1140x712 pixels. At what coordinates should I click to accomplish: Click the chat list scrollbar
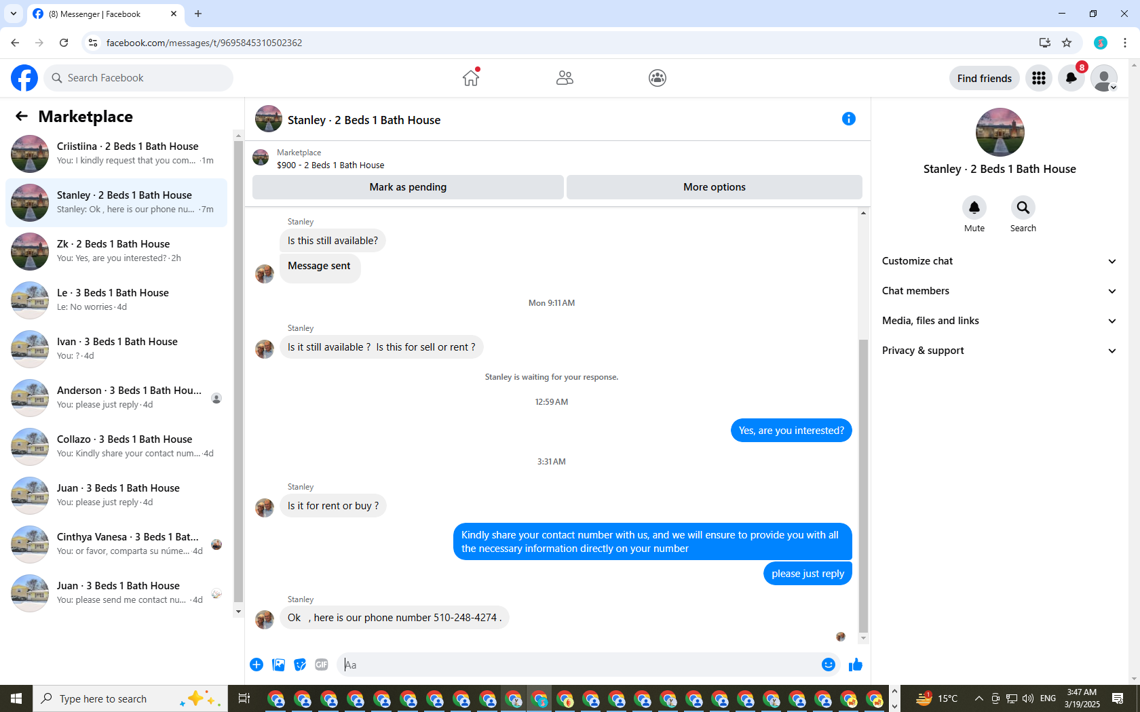tap(238, 372)
